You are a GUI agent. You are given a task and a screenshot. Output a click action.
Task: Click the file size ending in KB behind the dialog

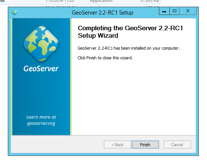(x=150, y=1)
